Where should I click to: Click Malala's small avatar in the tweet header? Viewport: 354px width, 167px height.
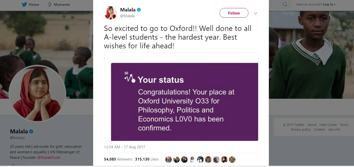(x=111, y=13)
